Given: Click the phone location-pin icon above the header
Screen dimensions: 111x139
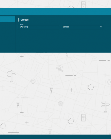Looking at the screenshot, I should tap(83, 5).
